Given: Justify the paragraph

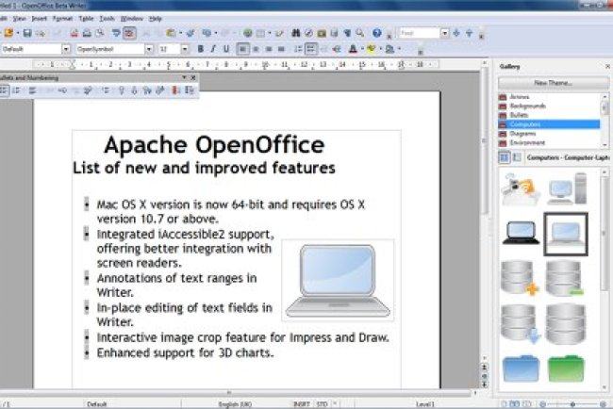Looking at the screenshot, I should point(281,49).
